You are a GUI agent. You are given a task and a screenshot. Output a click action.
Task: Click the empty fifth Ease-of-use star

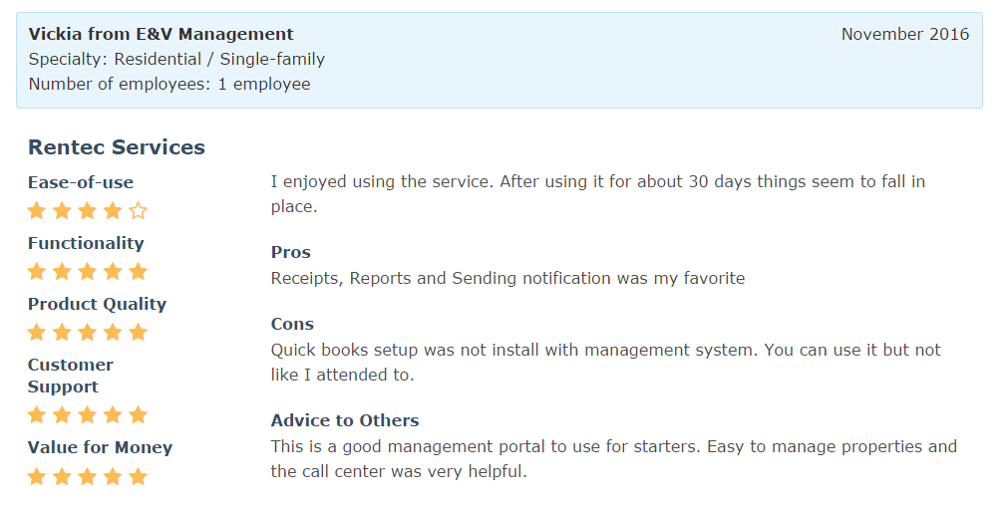139,211
